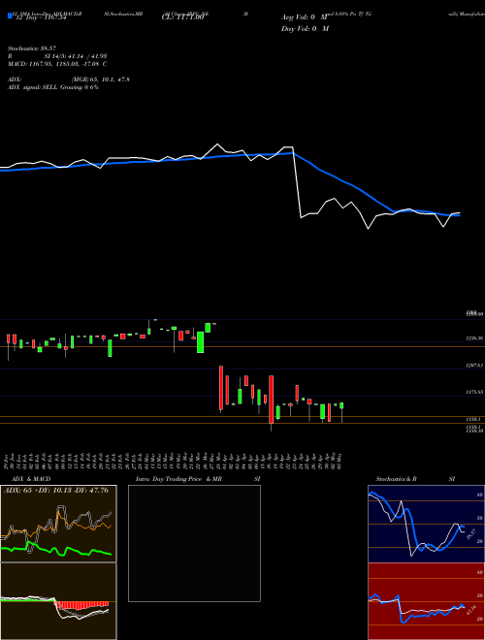Image resolution: width=485 pixels, height=640 pixels.
Task: Click the 'Stochastics: 38.57' reading
Action: click(31, 48)
